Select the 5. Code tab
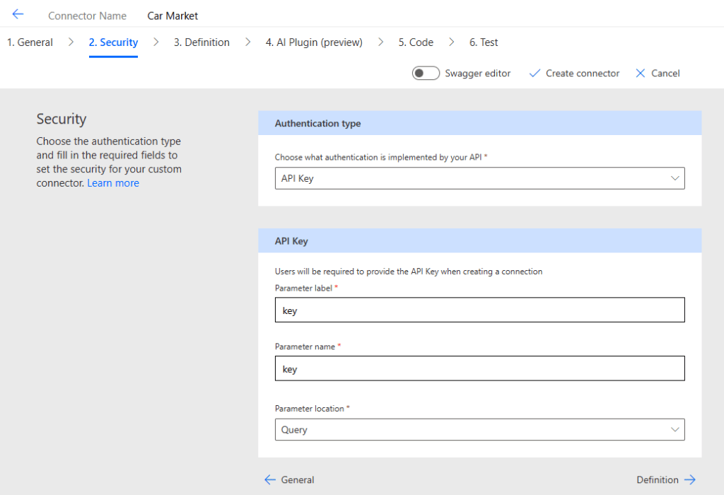The image size is (724, 495). pos(416,42)
